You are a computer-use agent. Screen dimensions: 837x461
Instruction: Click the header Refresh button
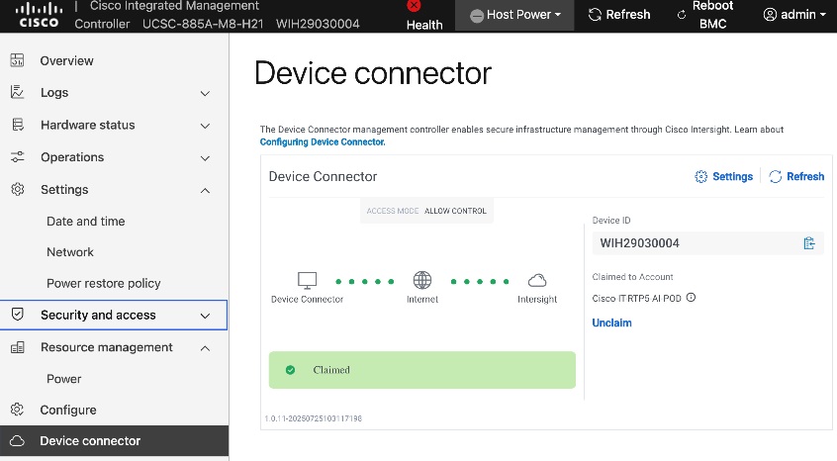(619, 15)
